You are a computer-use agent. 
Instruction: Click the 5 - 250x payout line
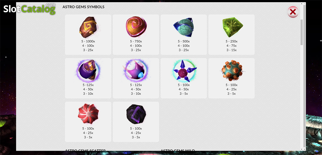click(x=231, y=41)
